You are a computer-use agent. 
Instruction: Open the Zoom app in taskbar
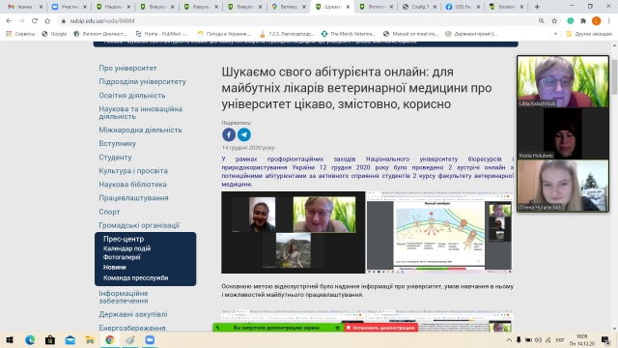coord(150,339)
